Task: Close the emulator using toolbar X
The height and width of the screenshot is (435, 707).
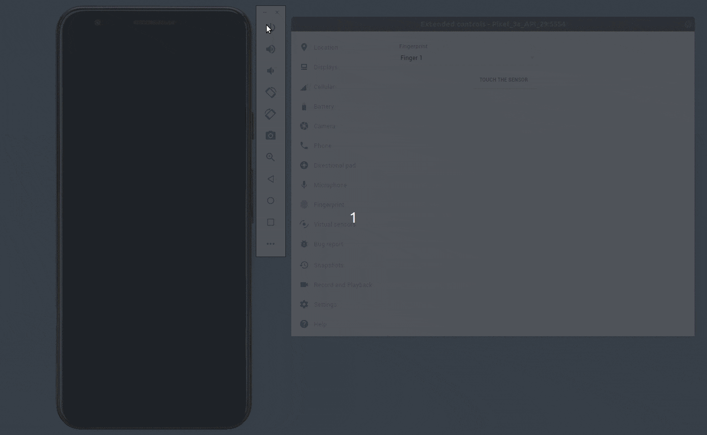Action: [x=277, y=12]
